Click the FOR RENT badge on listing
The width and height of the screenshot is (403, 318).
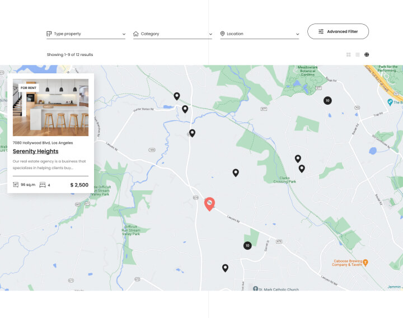(x=28, y=88)
